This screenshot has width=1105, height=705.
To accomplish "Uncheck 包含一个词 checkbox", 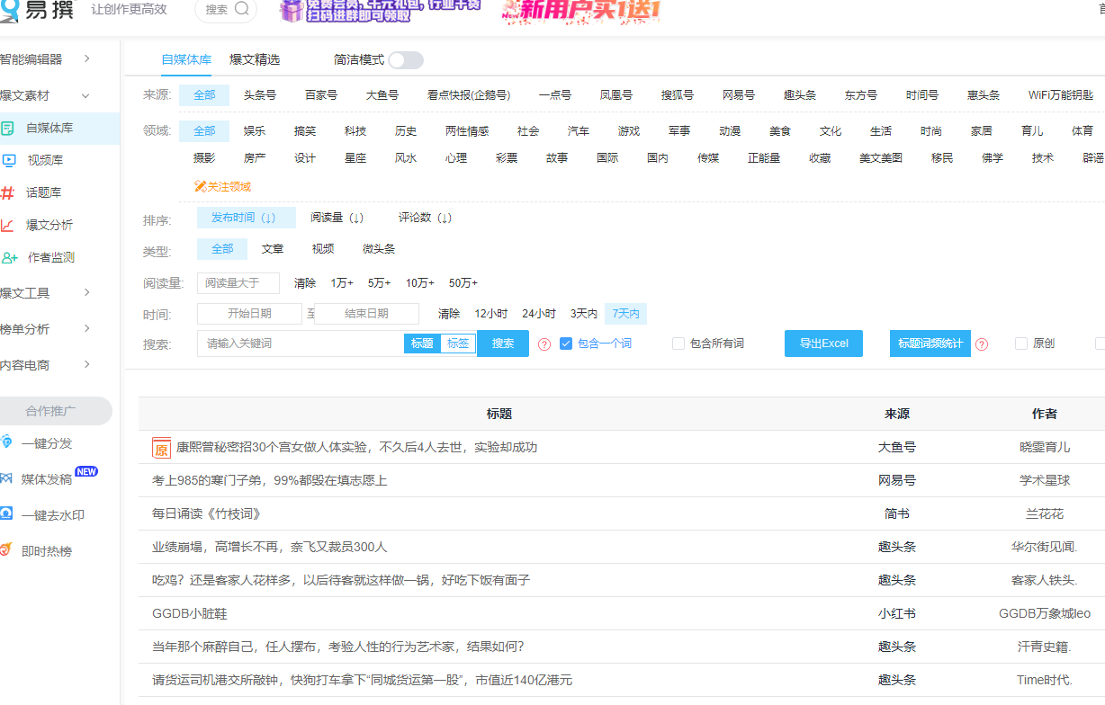I will [x=566, y=344].
